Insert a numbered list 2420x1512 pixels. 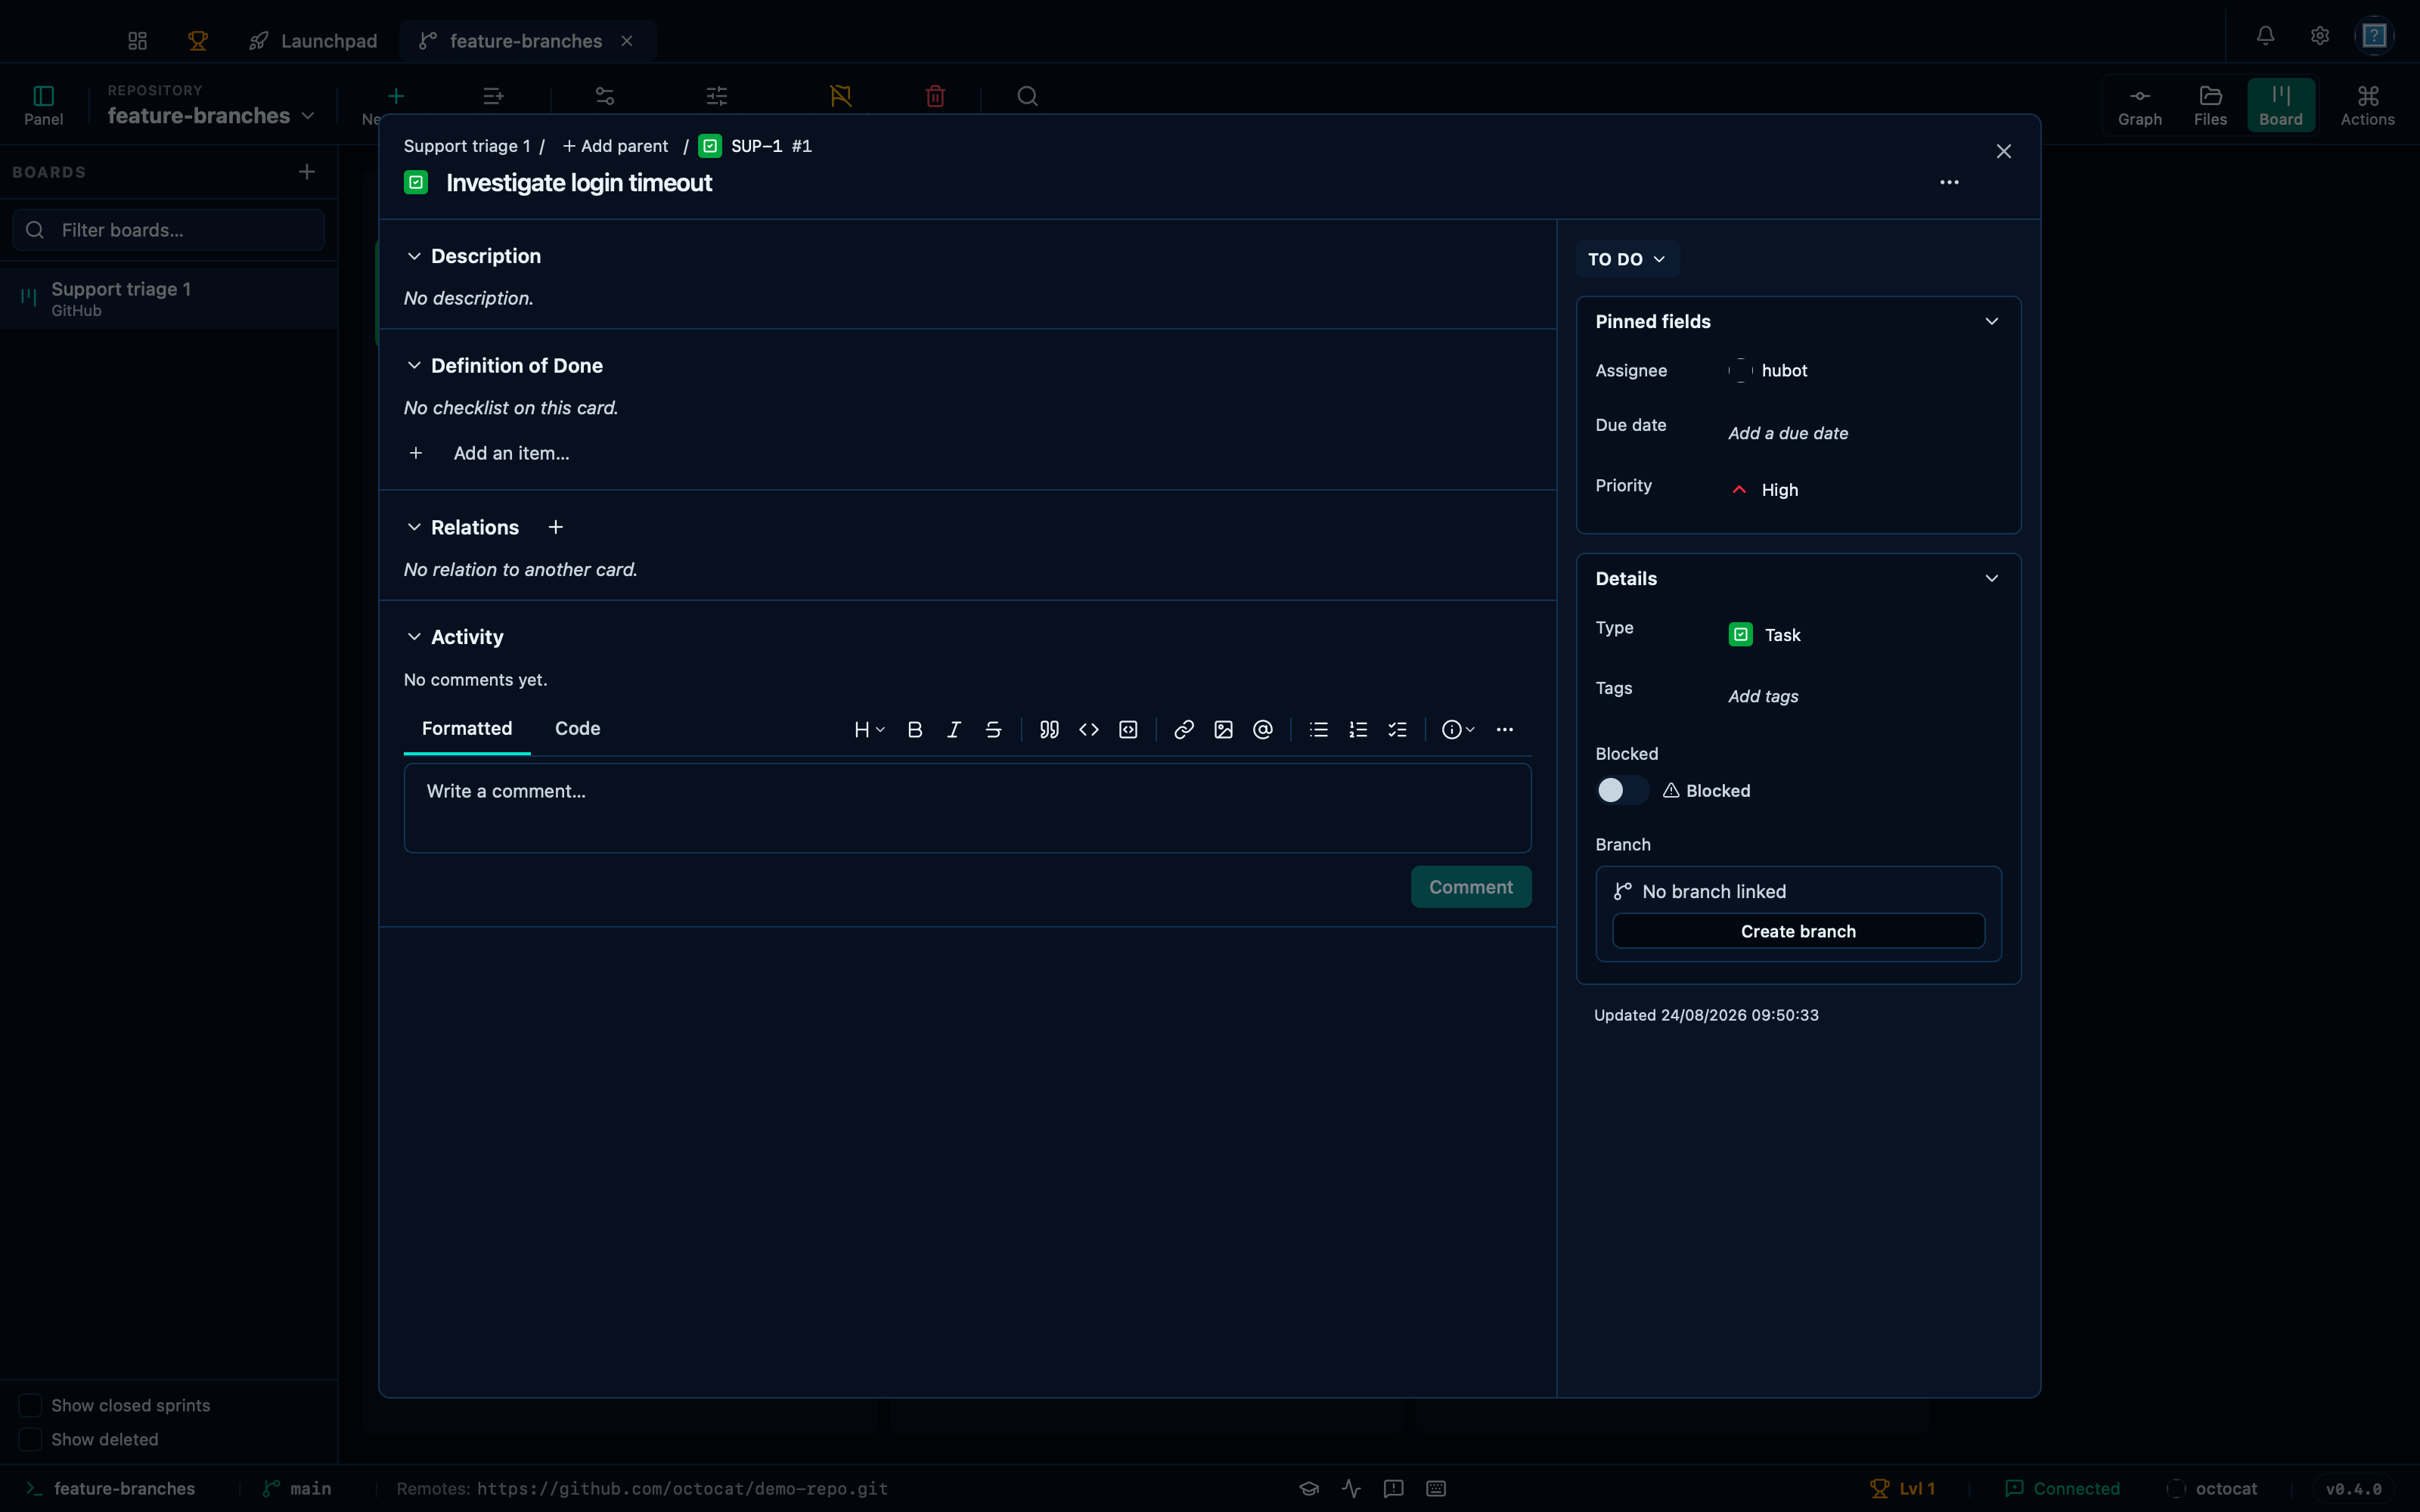point(1358,730)
